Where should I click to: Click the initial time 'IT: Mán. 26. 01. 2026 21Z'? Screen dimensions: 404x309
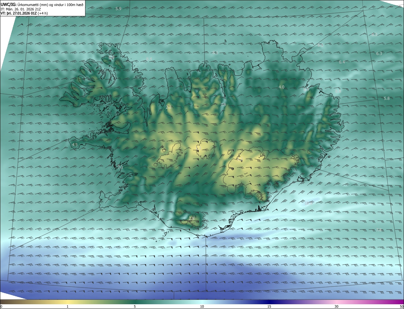click(x=21, y=9)
